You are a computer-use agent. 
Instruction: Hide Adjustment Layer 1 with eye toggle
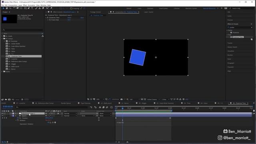tap(2, 113)
